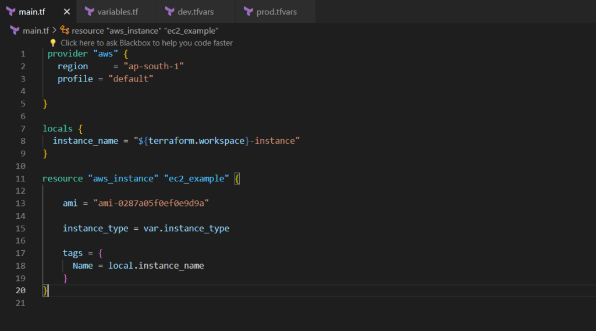Click the Terraform file icon in breadcrumb
This screenshot has height=331, width=596.
15,30
